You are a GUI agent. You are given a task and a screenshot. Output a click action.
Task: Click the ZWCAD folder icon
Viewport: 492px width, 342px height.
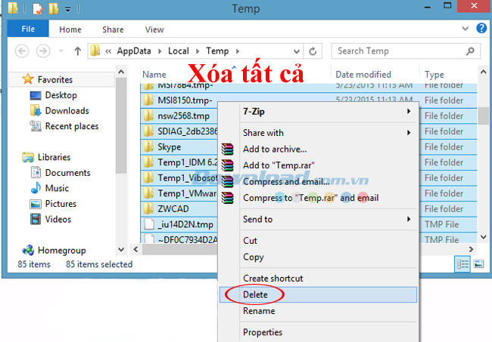[x=148, y=208]
